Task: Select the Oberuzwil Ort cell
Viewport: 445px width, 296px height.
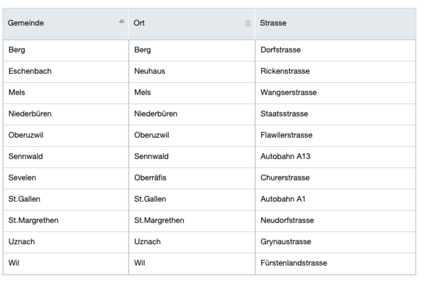Action: pyautogui.click(x=152, y=135)
